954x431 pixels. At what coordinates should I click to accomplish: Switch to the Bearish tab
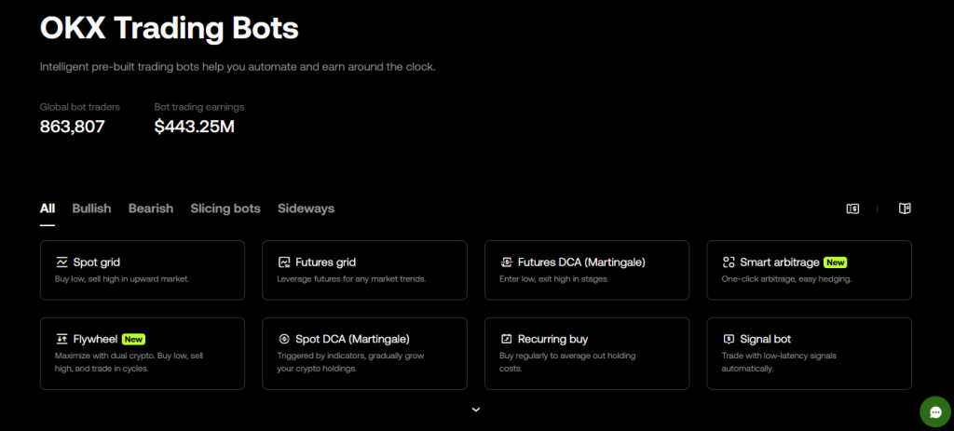[151, 209]
